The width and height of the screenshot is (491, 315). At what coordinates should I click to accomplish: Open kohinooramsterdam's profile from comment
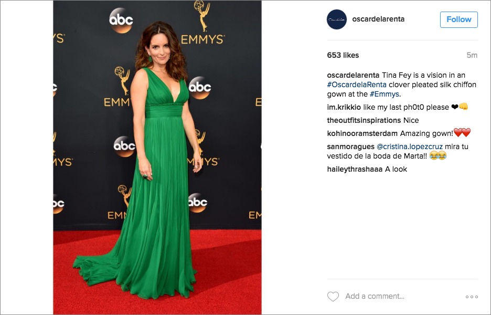tap(362, 133)
